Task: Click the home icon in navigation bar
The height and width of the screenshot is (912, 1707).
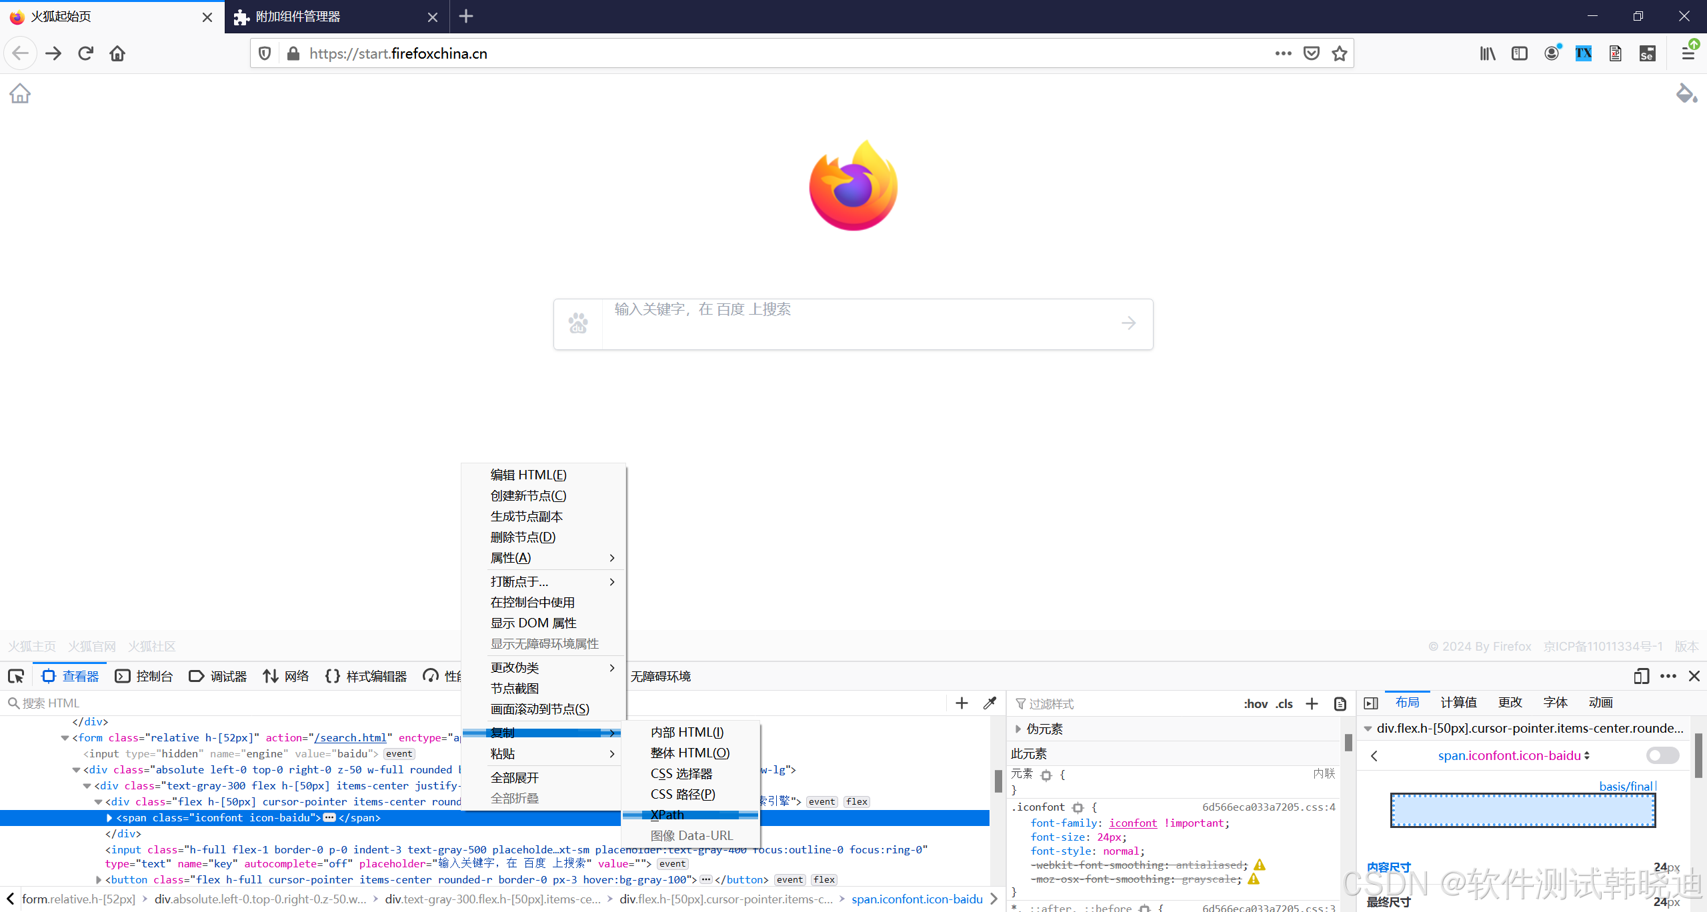Action: 117,53
